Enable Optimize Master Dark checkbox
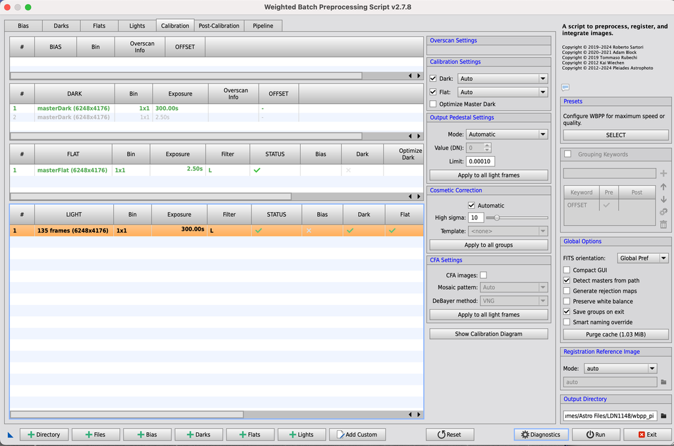Screen dimensions: 674x446 click(x=433, y=104)
